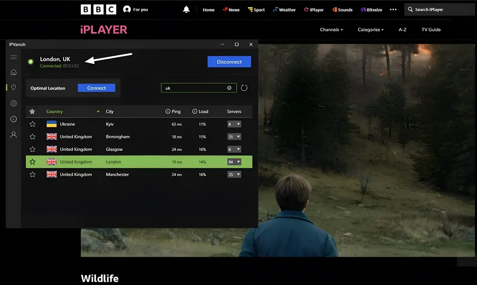Screen dimensions: 477x285
Task: Favorite the Birmingham server
Action: coord(32,137)
